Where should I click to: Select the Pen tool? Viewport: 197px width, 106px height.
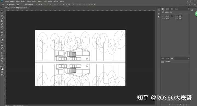click(2, 48)
